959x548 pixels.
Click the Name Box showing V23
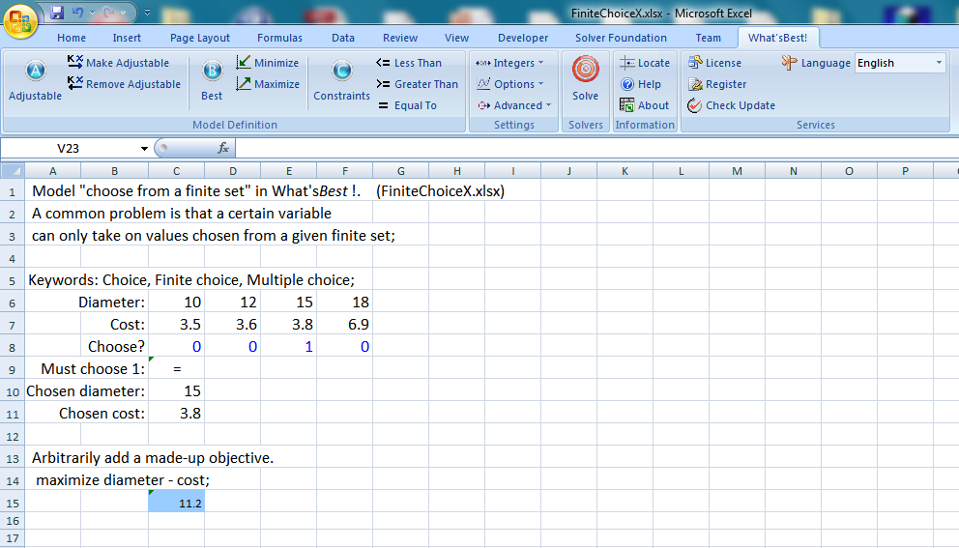tap(69, 148)
